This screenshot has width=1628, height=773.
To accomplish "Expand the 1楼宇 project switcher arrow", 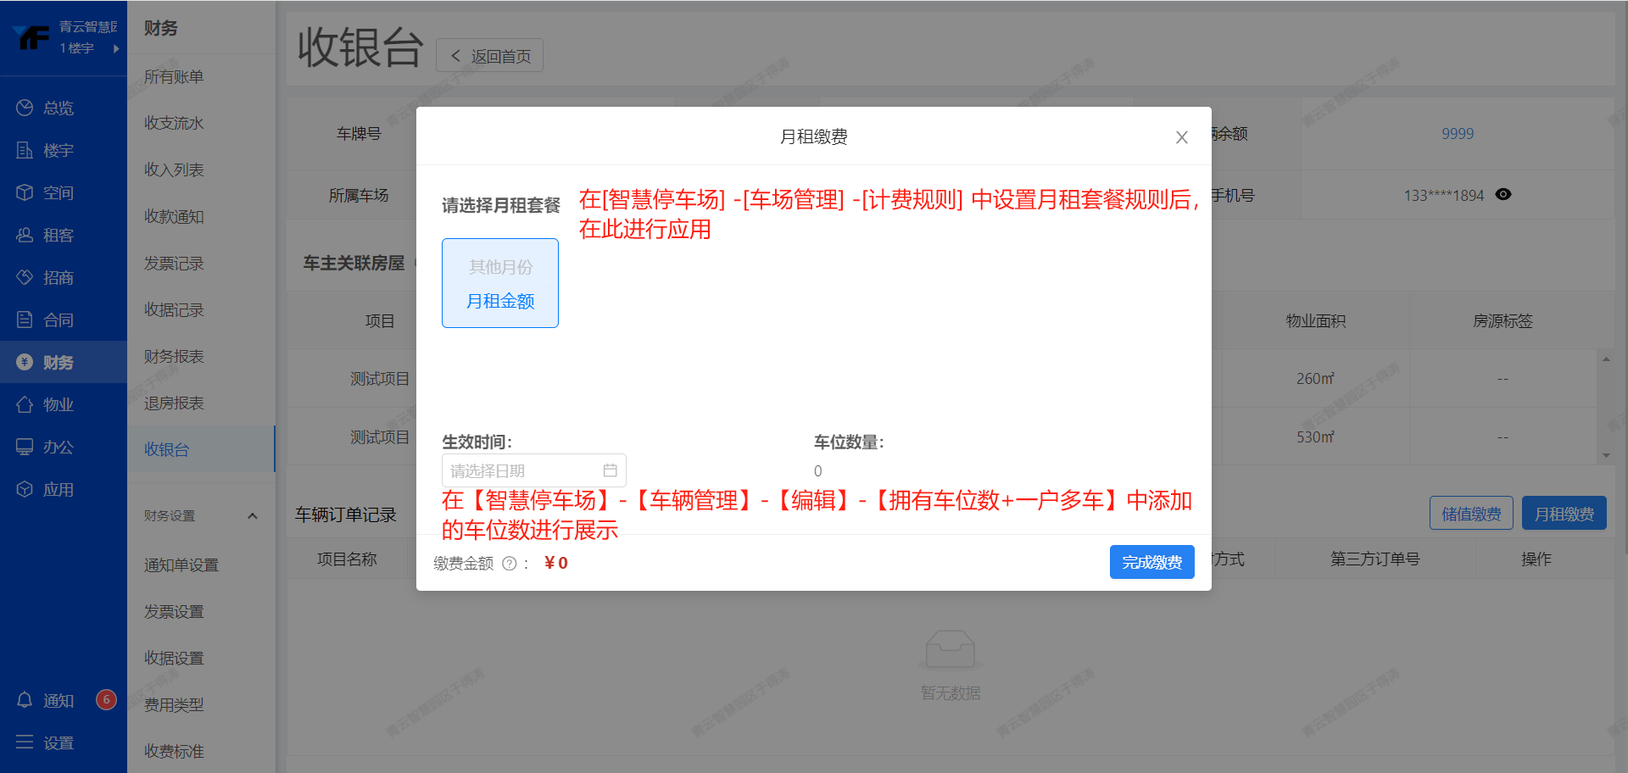I will click(x=116, y=48).
